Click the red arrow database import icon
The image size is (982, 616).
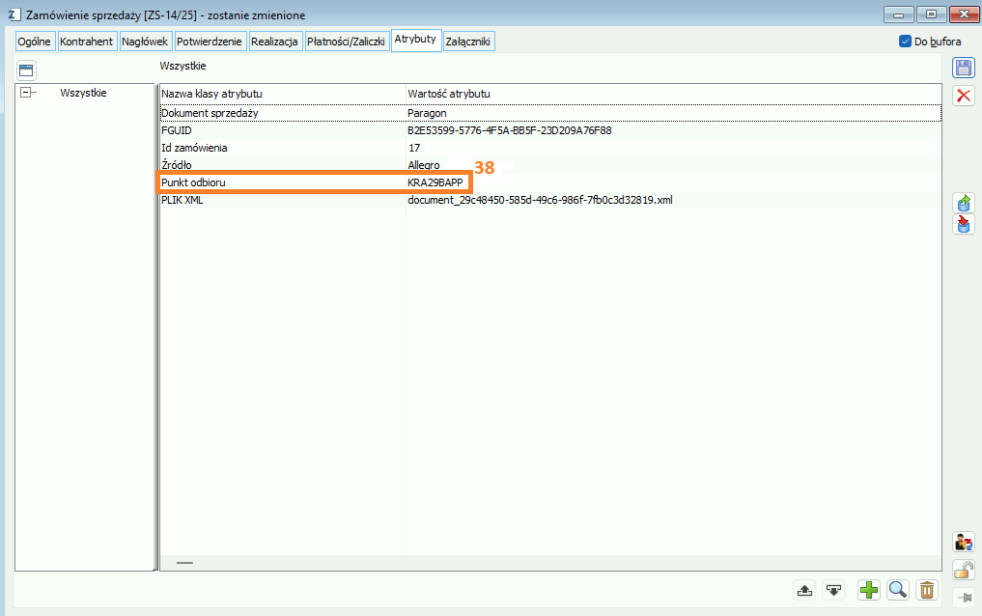(x=963, y=225)
